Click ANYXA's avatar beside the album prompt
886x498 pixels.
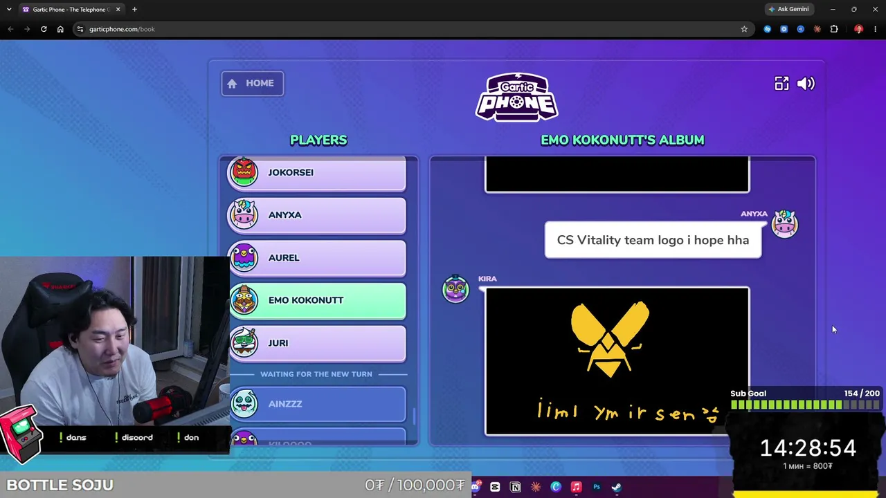pyautogui.click(x=785, y=224)
